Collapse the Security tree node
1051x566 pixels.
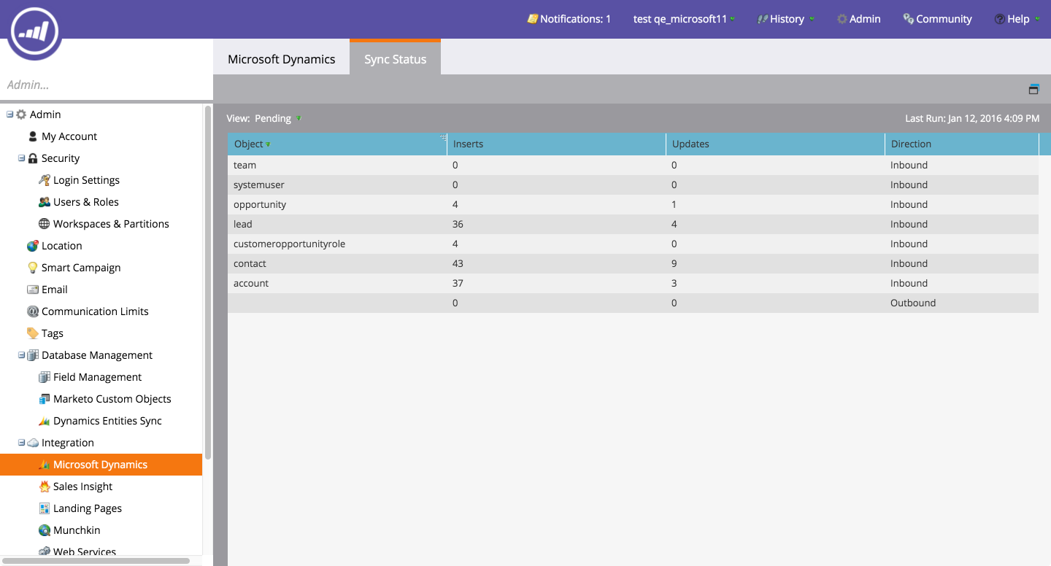pos(22,158)
